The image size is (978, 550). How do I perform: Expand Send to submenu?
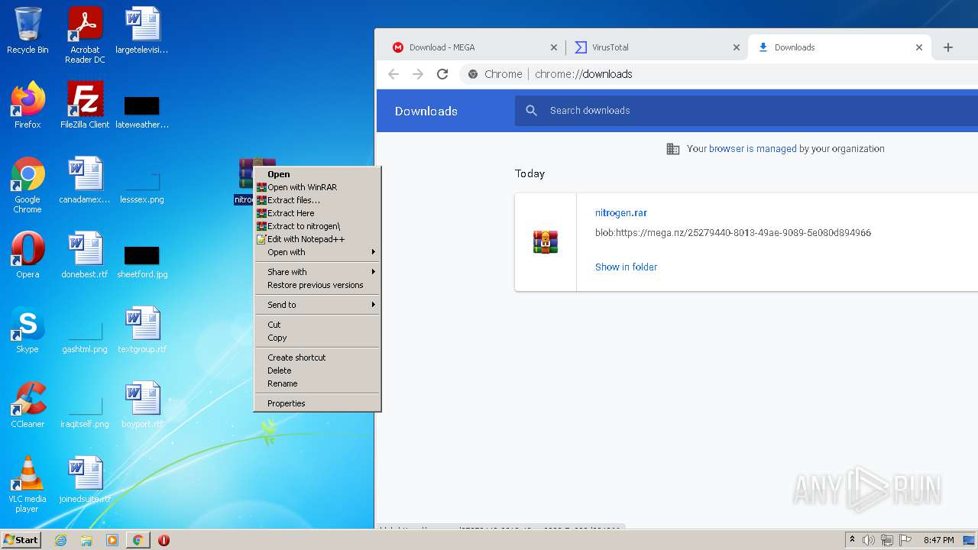(317, 305)
